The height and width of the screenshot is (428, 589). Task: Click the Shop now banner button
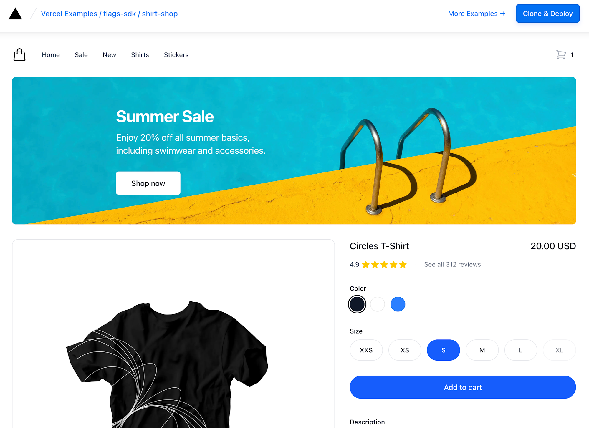148,183
